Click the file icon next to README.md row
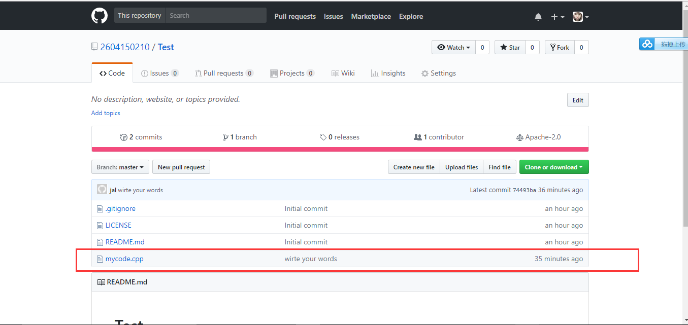This screenshot has height=325, width=688. (100, 242)
